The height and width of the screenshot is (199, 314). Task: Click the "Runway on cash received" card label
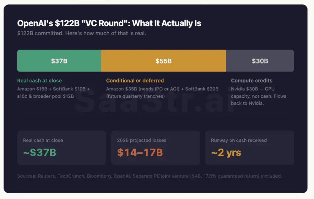[239, 140]
